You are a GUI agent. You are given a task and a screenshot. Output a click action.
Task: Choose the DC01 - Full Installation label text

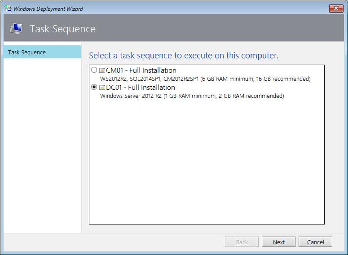(x=141, y=88)
